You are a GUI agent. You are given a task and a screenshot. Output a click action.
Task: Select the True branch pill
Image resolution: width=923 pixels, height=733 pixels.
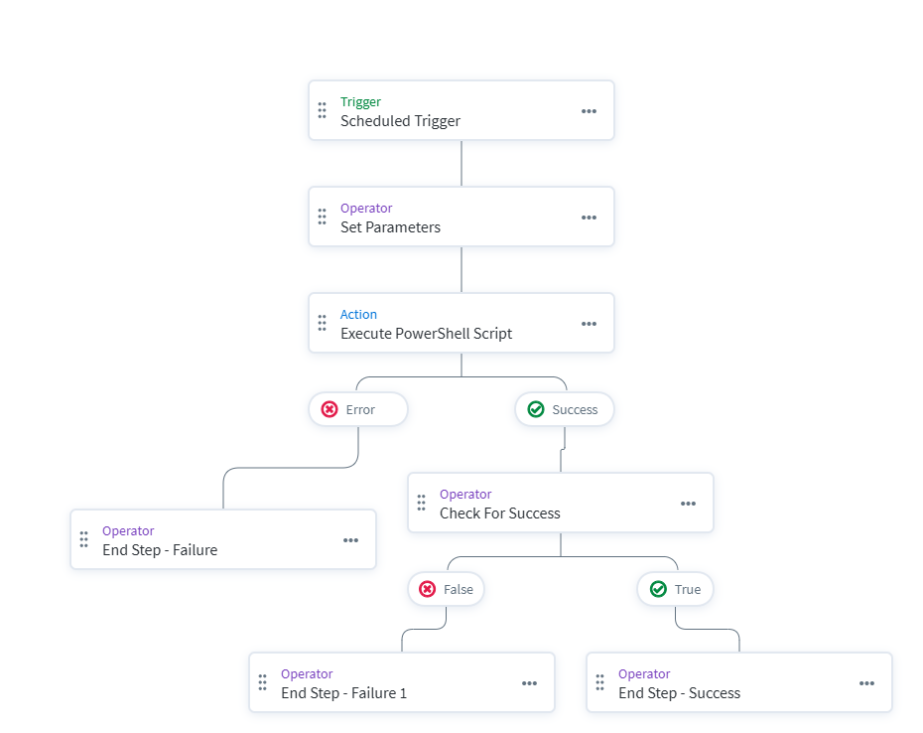pyautogui.click(x=675, y=589)
